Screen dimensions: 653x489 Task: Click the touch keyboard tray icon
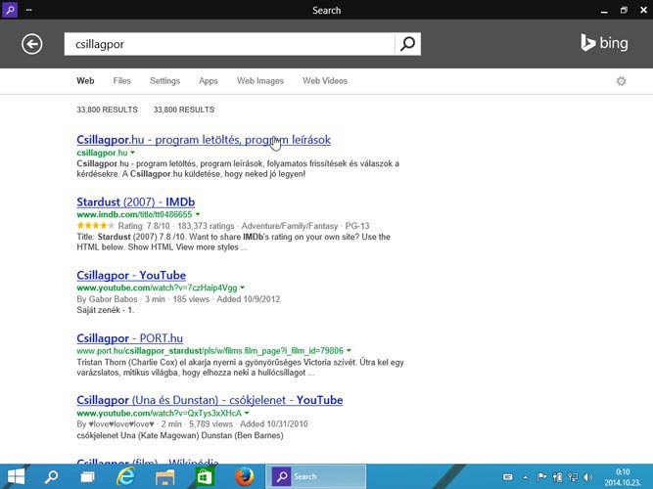pyautogui.click(x=508, y=477)
